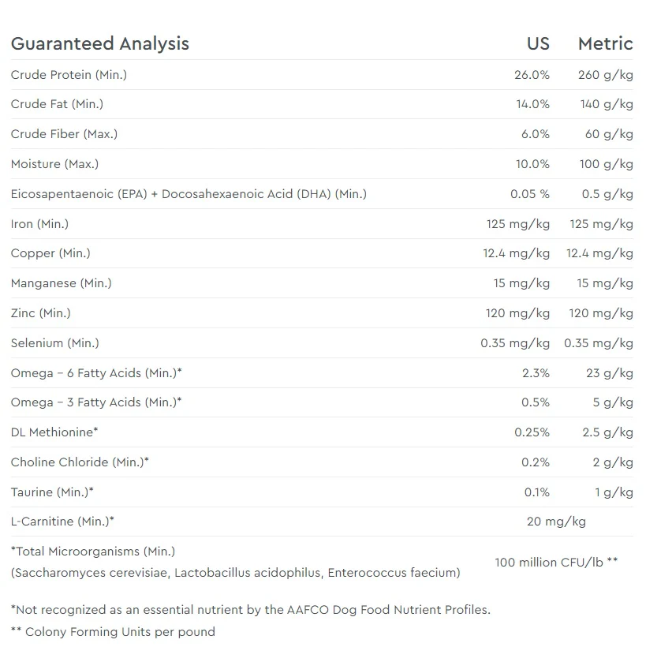Click the L-Carnitine 20 mg/kg value
Image resolution: width=646 pixels, height=647 pixels.
(557, 522)
